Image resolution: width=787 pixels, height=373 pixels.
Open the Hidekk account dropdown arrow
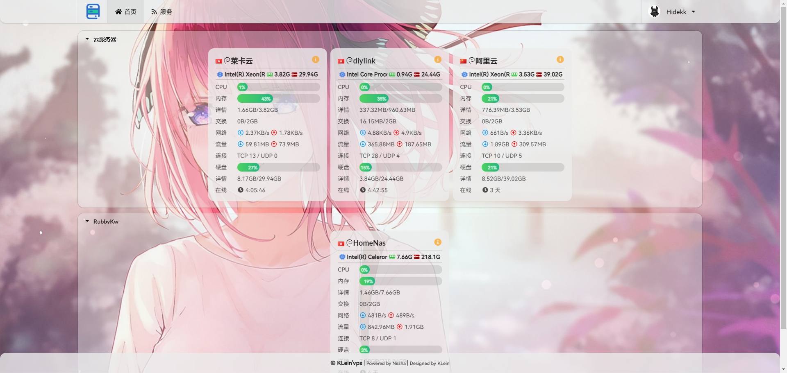click(x=693, y=12)
